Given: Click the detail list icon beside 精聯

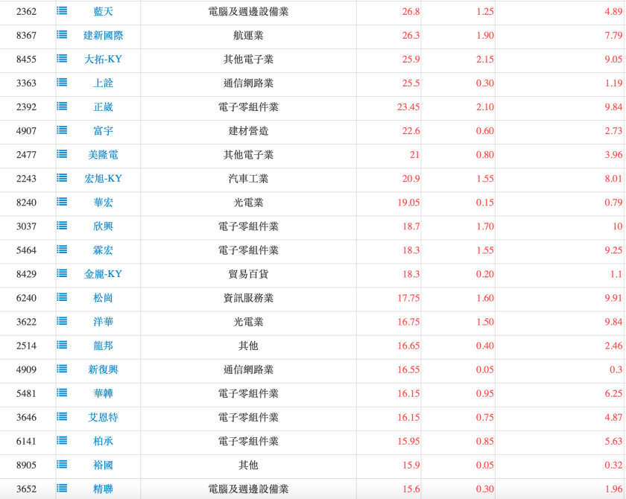Looking at the screenshot, I should 63,490.
